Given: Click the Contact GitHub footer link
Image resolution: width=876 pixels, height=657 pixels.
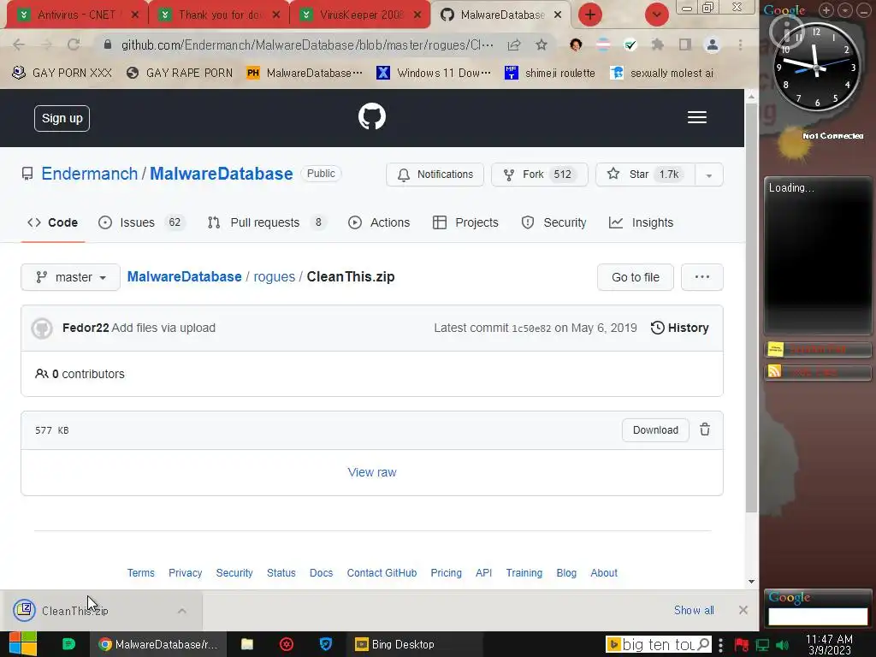Looking at the screenshot, I should click(x=382, y=572).
